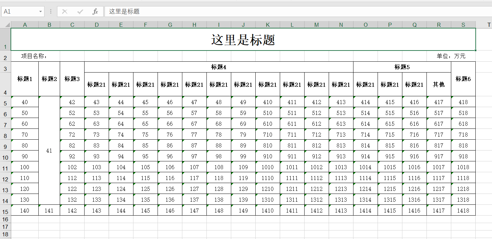
Task: Click the 标题1 header cell
Action: 25,79
